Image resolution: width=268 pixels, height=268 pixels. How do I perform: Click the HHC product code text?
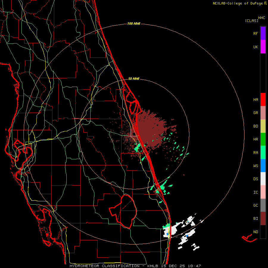[262, 18]
